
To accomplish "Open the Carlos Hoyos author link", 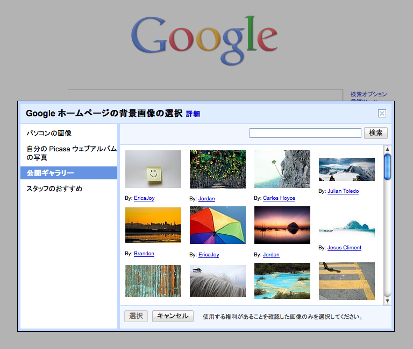I will click(279, 198).
